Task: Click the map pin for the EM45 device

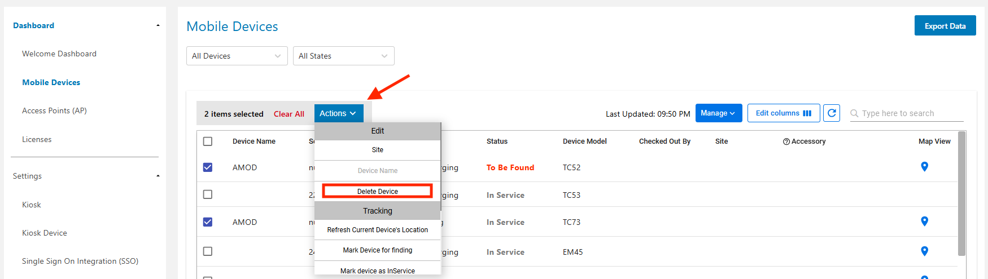Action: coord(924,251)
